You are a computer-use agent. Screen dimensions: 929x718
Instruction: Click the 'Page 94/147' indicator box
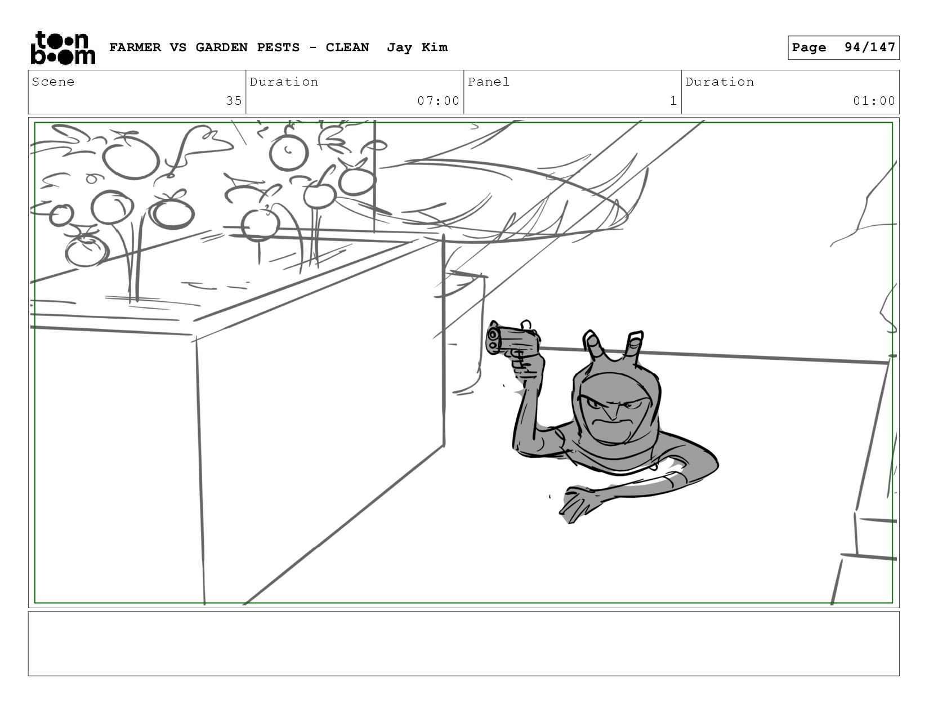click(x=843, y=47)
